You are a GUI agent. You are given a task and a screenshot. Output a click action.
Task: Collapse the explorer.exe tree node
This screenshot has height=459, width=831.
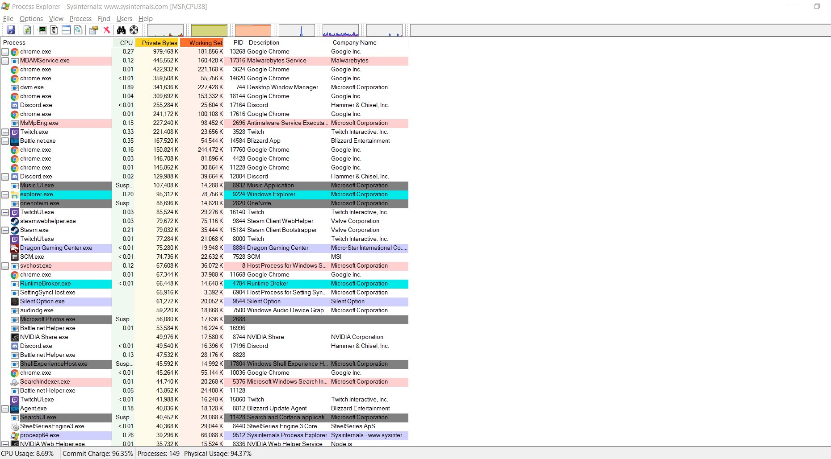pyautogui.click(x=5, y=194)
